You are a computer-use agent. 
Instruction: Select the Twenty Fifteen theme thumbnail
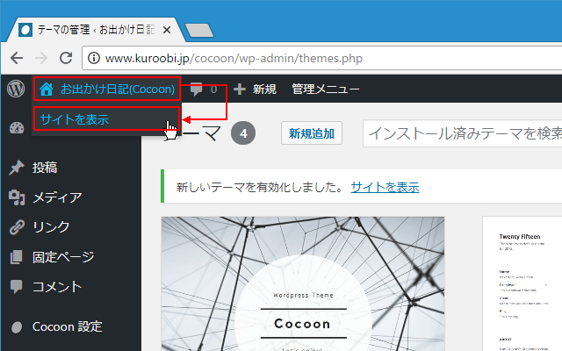(x=522, y=283)
